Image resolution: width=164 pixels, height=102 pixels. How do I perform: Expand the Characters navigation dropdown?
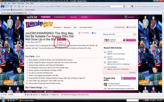[58, 27]
